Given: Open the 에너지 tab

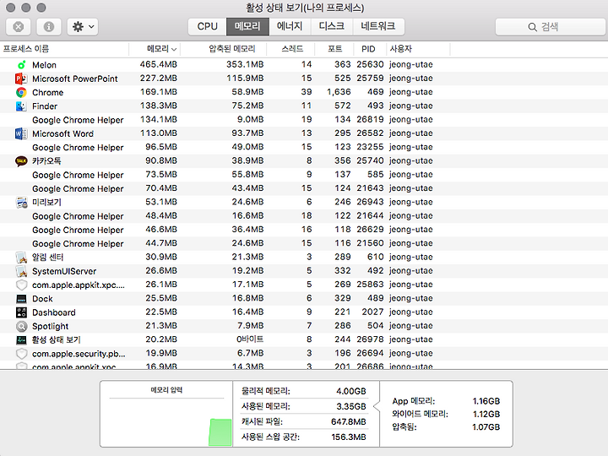Looking at the screenshot, I should (x=290, y=27).
